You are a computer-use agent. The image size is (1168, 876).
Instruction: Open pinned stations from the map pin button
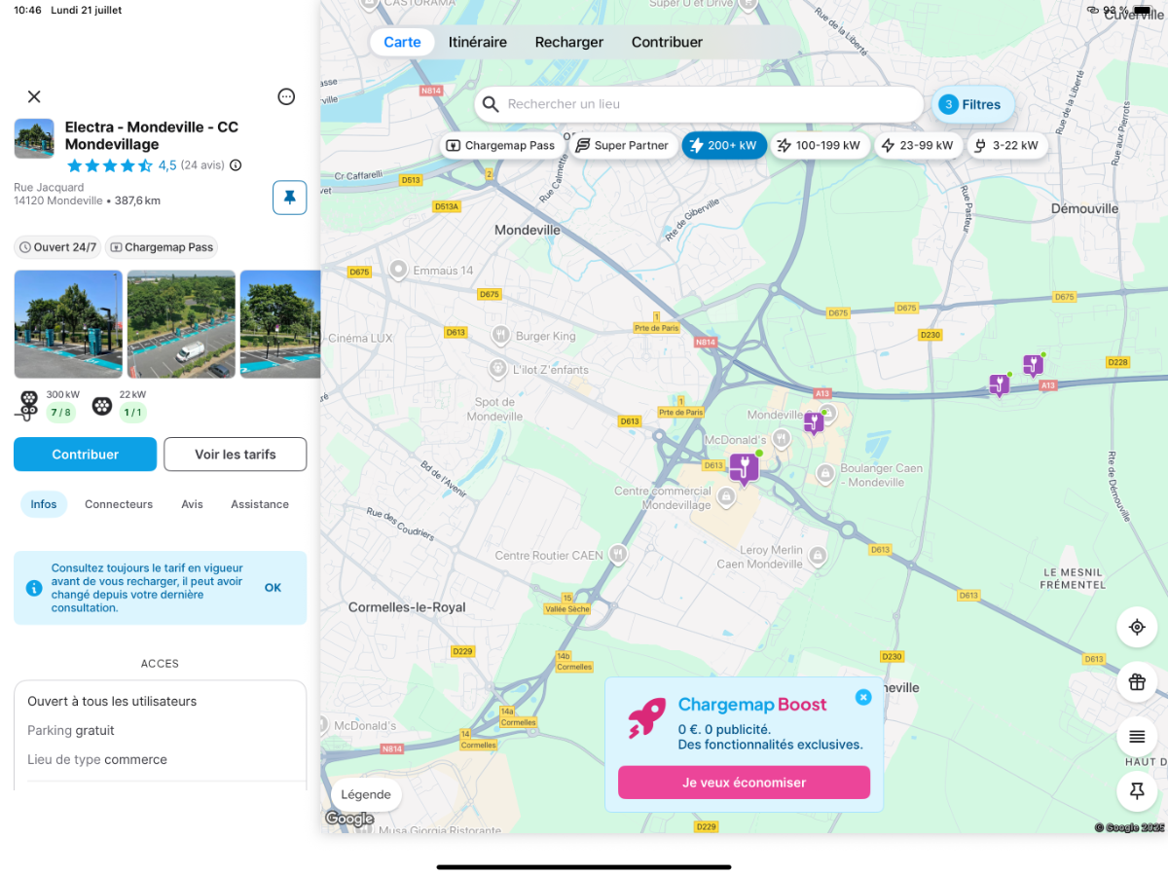(x=1137, y=791)
